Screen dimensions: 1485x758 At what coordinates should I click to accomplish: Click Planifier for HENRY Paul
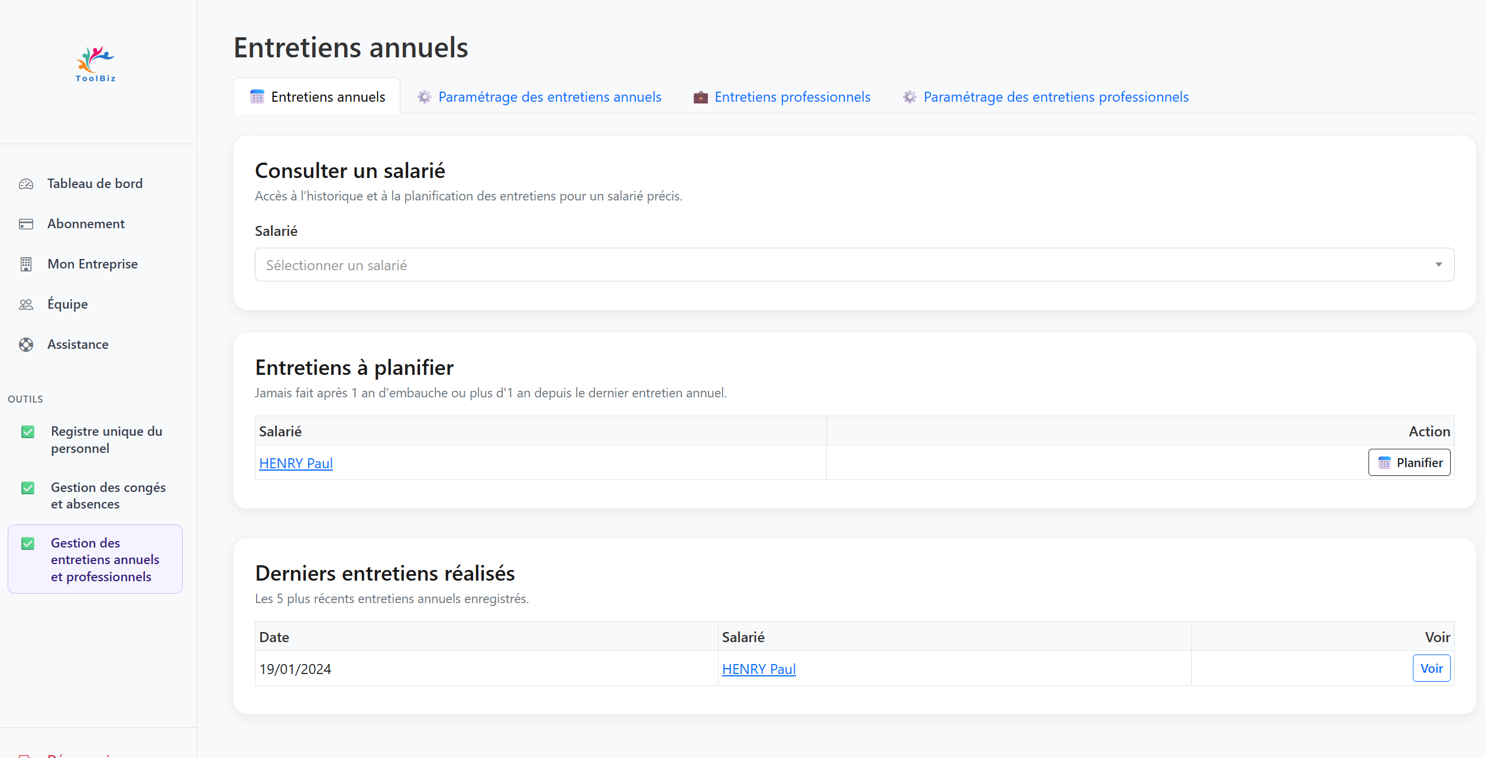[1409, 462]
